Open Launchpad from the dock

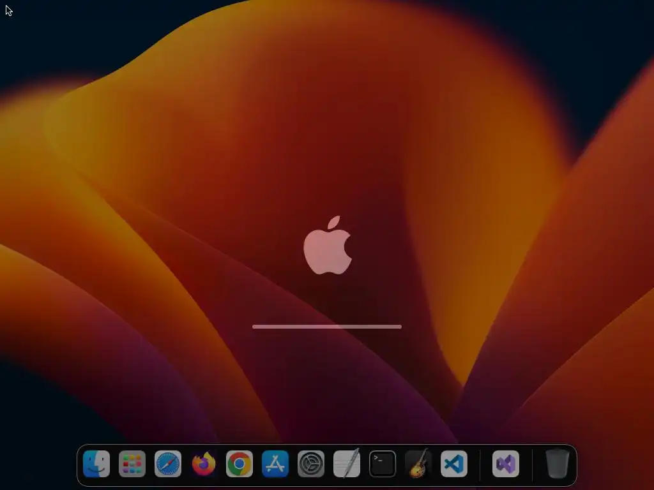click(x=132, y=464)
